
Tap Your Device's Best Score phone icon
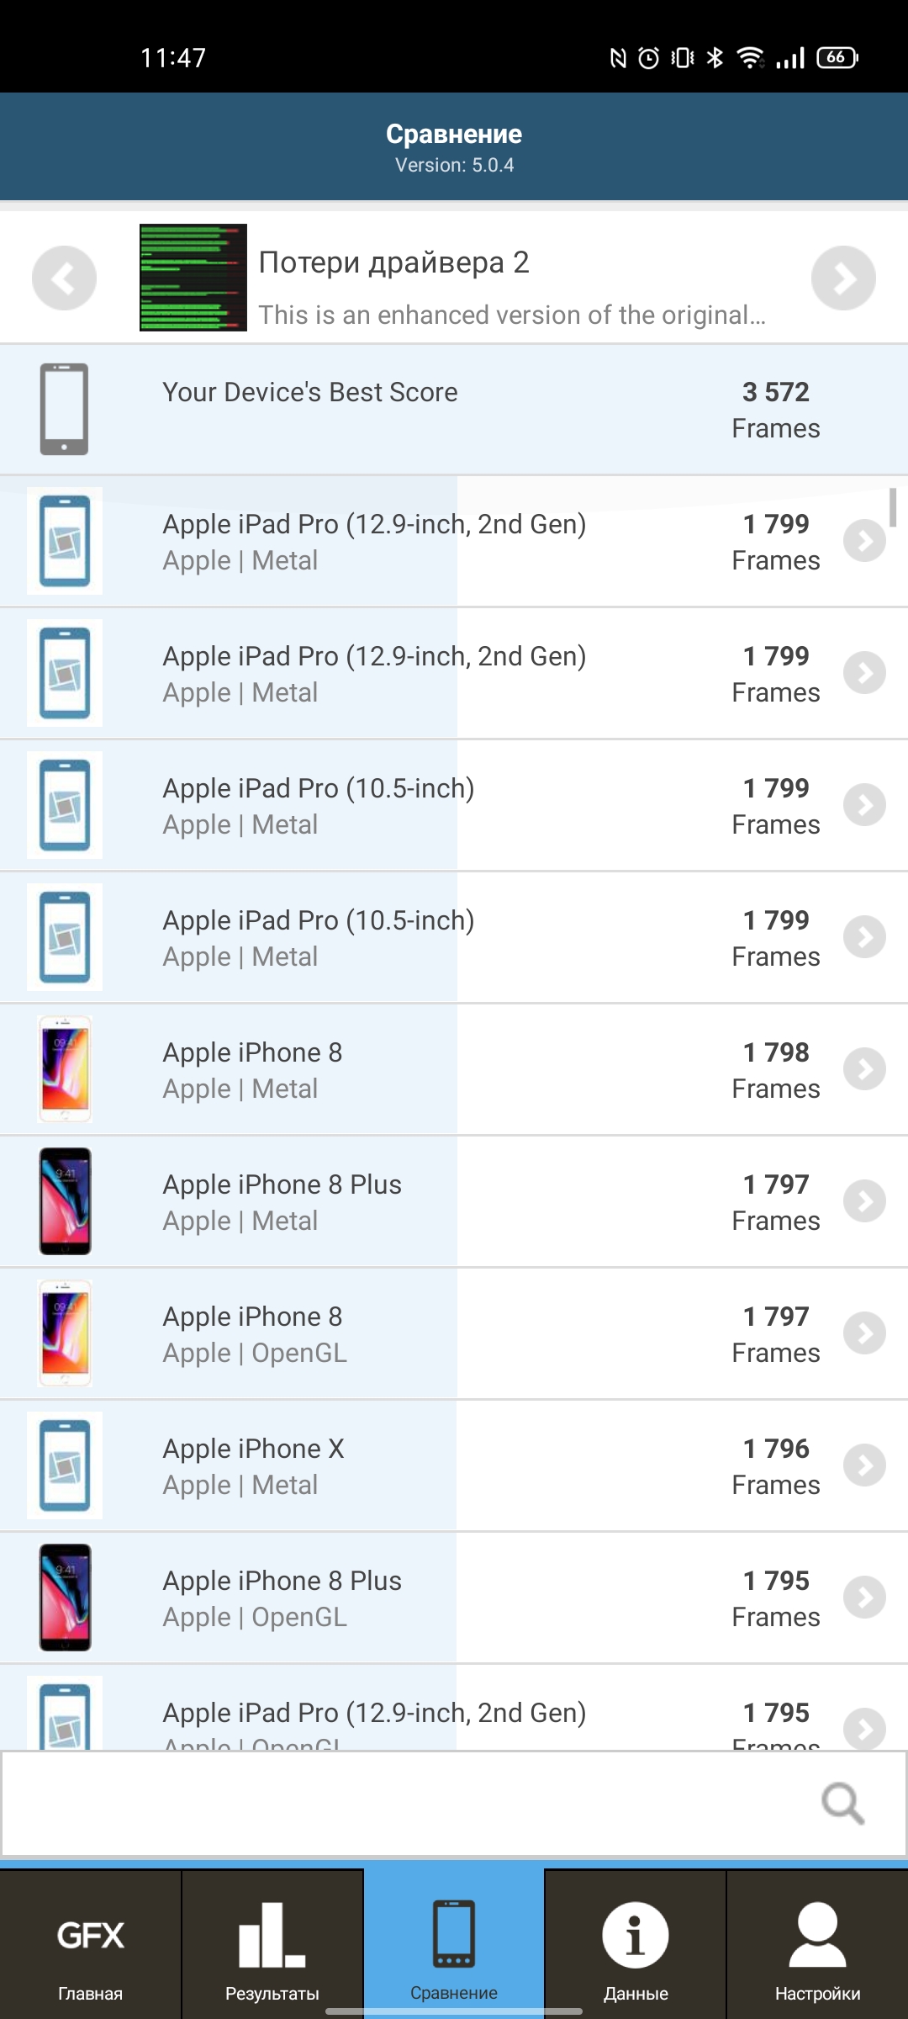(x=65, y=410)
